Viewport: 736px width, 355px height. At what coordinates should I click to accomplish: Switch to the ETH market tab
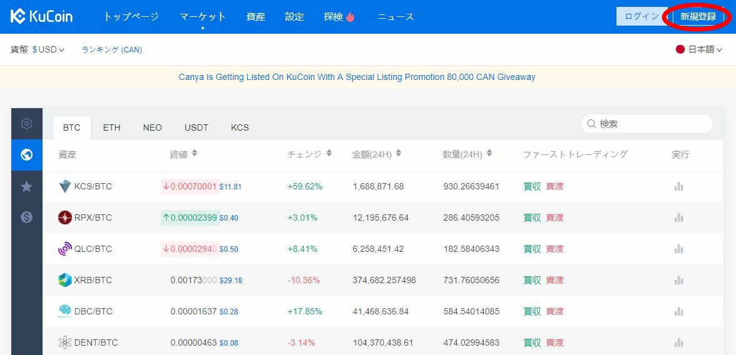[111, 127]
